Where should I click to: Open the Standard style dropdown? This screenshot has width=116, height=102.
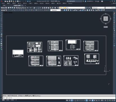(55, 10)
